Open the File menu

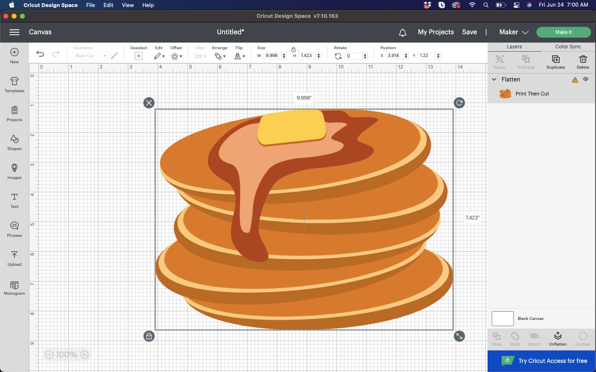coord(90,5)
